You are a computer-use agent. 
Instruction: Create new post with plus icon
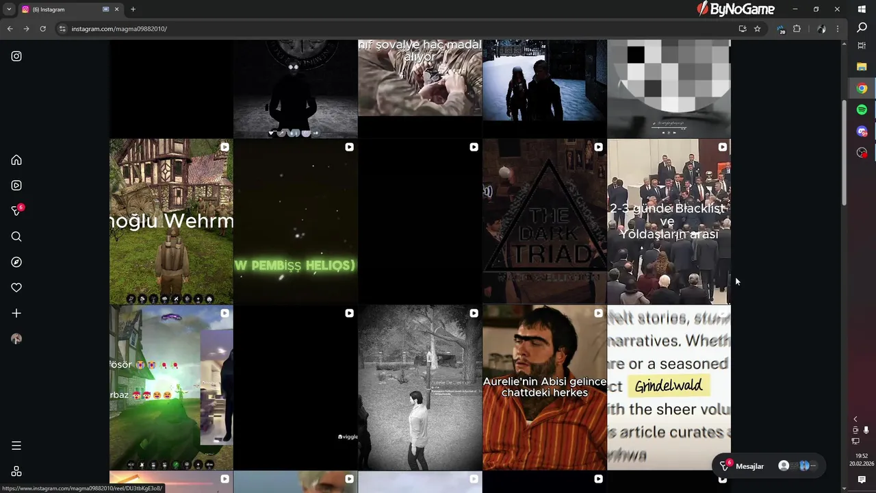tap(16, 313)
